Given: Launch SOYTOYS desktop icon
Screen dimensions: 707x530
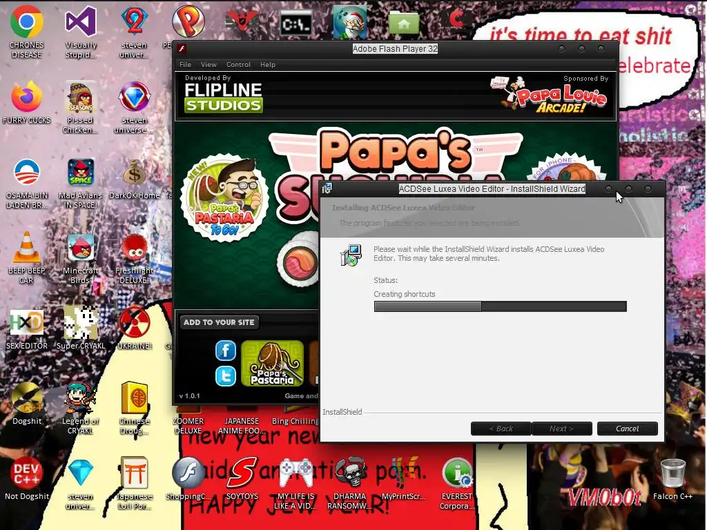Looking at the screenshot, I should [242, 472].
